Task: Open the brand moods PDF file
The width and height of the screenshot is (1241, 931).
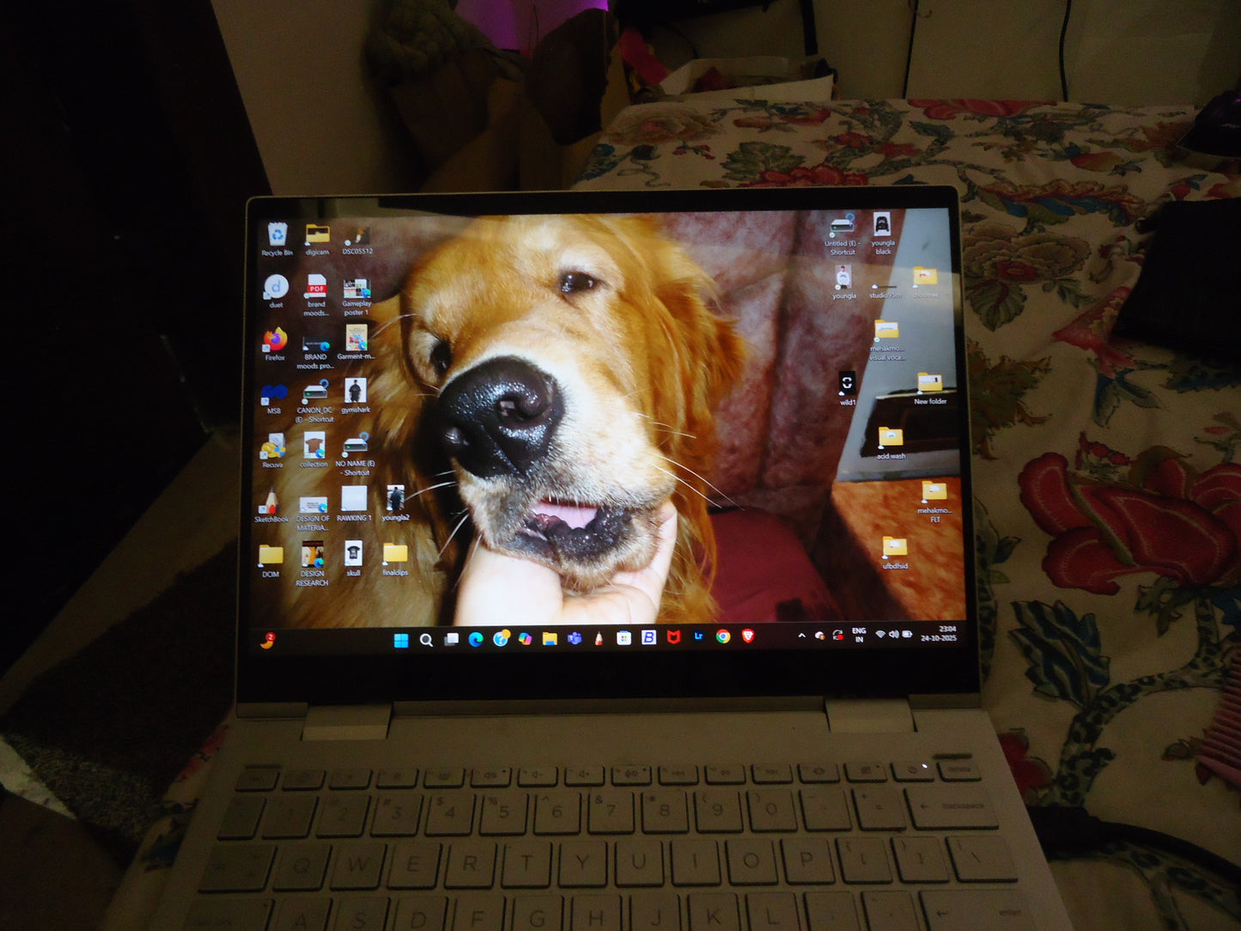Action: pos(316,295)
